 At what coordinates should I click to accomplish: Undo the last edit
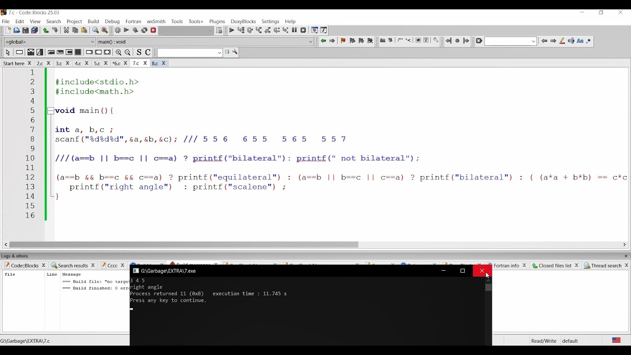[46, 31]
